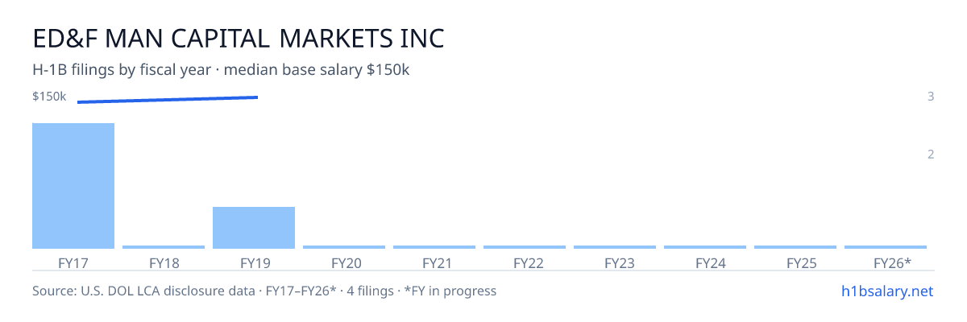967x322 pixels.
Task: Open the h1bsalary.net link
Action: pyautogui.click(x=886, y=291)
